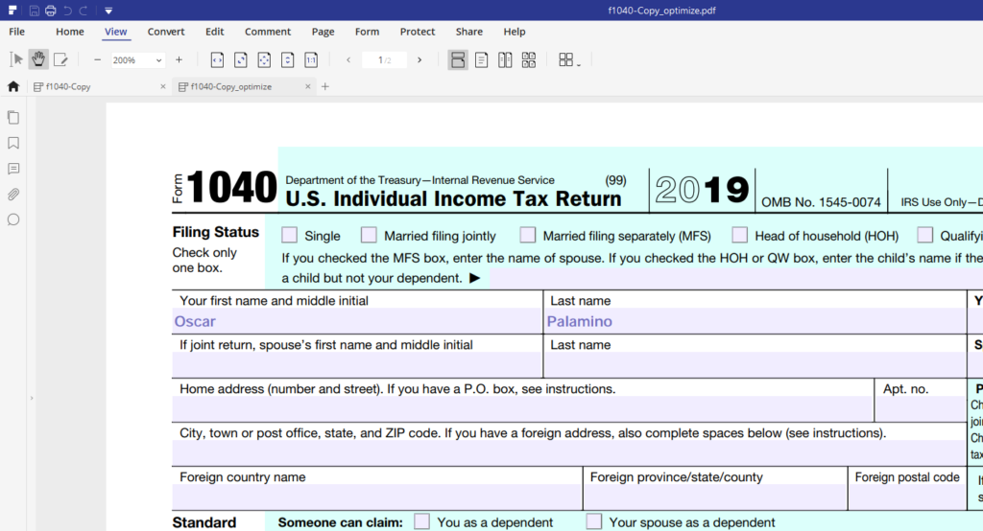
Task: Click the Fit Page diagonal arrows icon
Action: [x=240, y=59]
